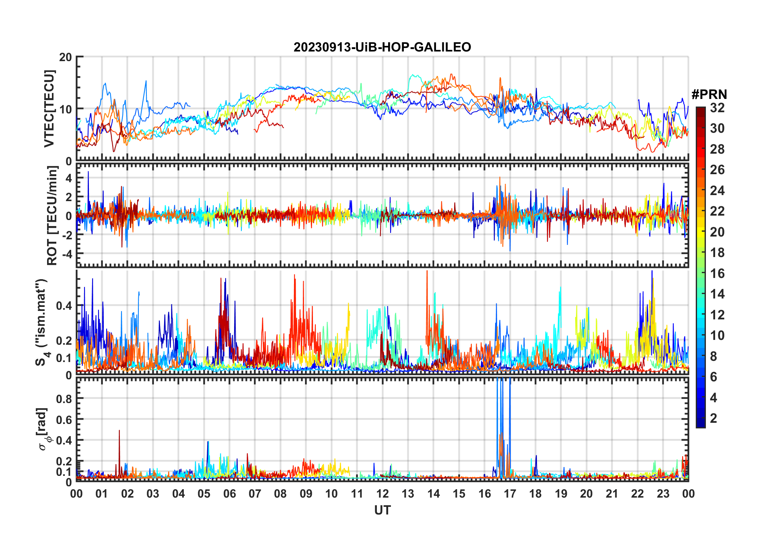The image size is (765, 535).
Task: Select colorbar tick label 8
Action: click(x=714, y=356)
